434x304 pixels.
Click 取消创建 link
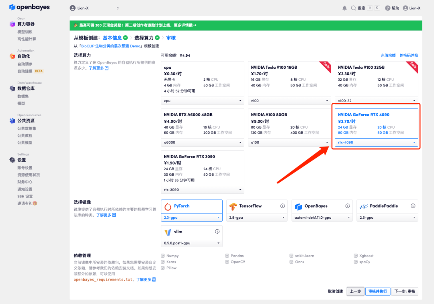pyautogui.click(x=335, y=291)
